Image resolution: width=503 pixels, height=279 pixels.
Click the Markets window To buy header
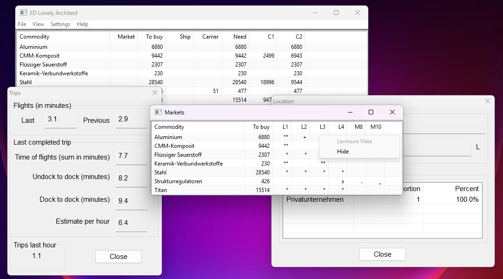258,127
